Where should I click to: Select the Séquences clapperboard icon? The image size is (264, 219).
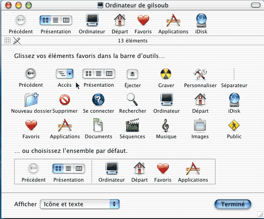coord(132,125)
